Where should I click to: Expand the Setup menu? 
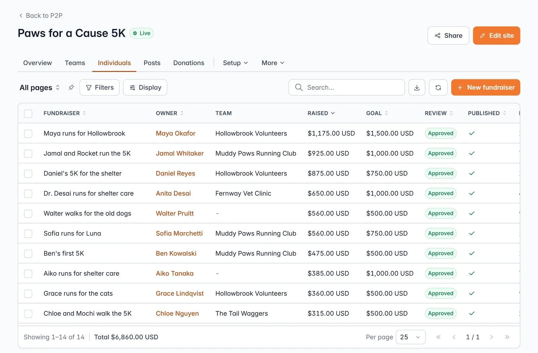pos(235,63)
